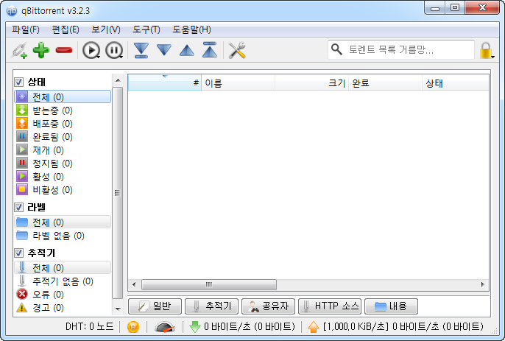The width and height of the screenshot is (505, 341).
Task: Toggle the 라벨 section checkbox
Action: (x=18, y=207)
